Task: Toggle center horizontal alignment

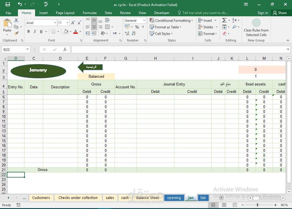Action: coord(94,27)
